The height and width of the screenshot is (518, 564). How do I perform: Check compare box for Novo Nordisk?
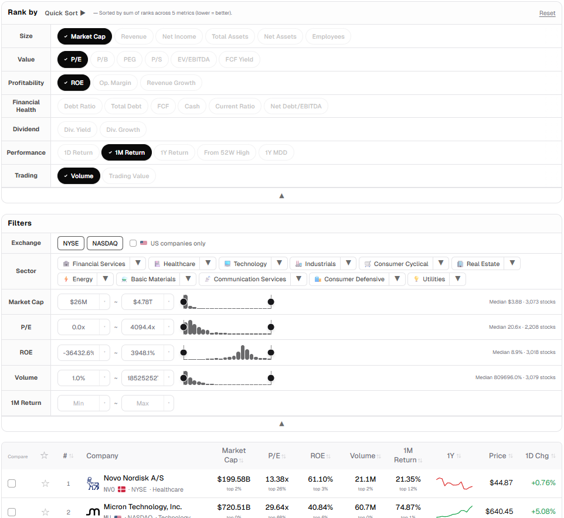coord(12,483)
